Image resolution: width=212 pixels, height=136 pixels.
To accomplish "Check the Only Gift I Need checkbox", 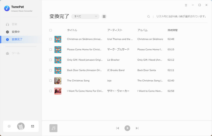I will click(51, 60).
